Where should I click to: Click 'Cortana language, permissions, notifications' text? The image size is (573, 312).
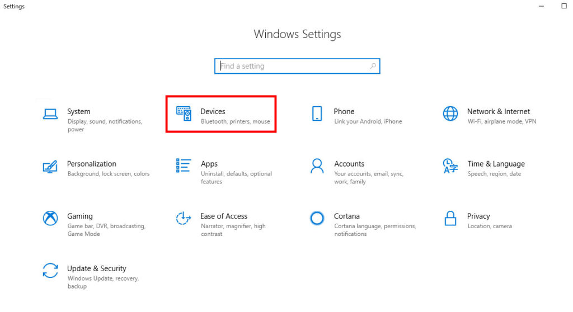375,230
